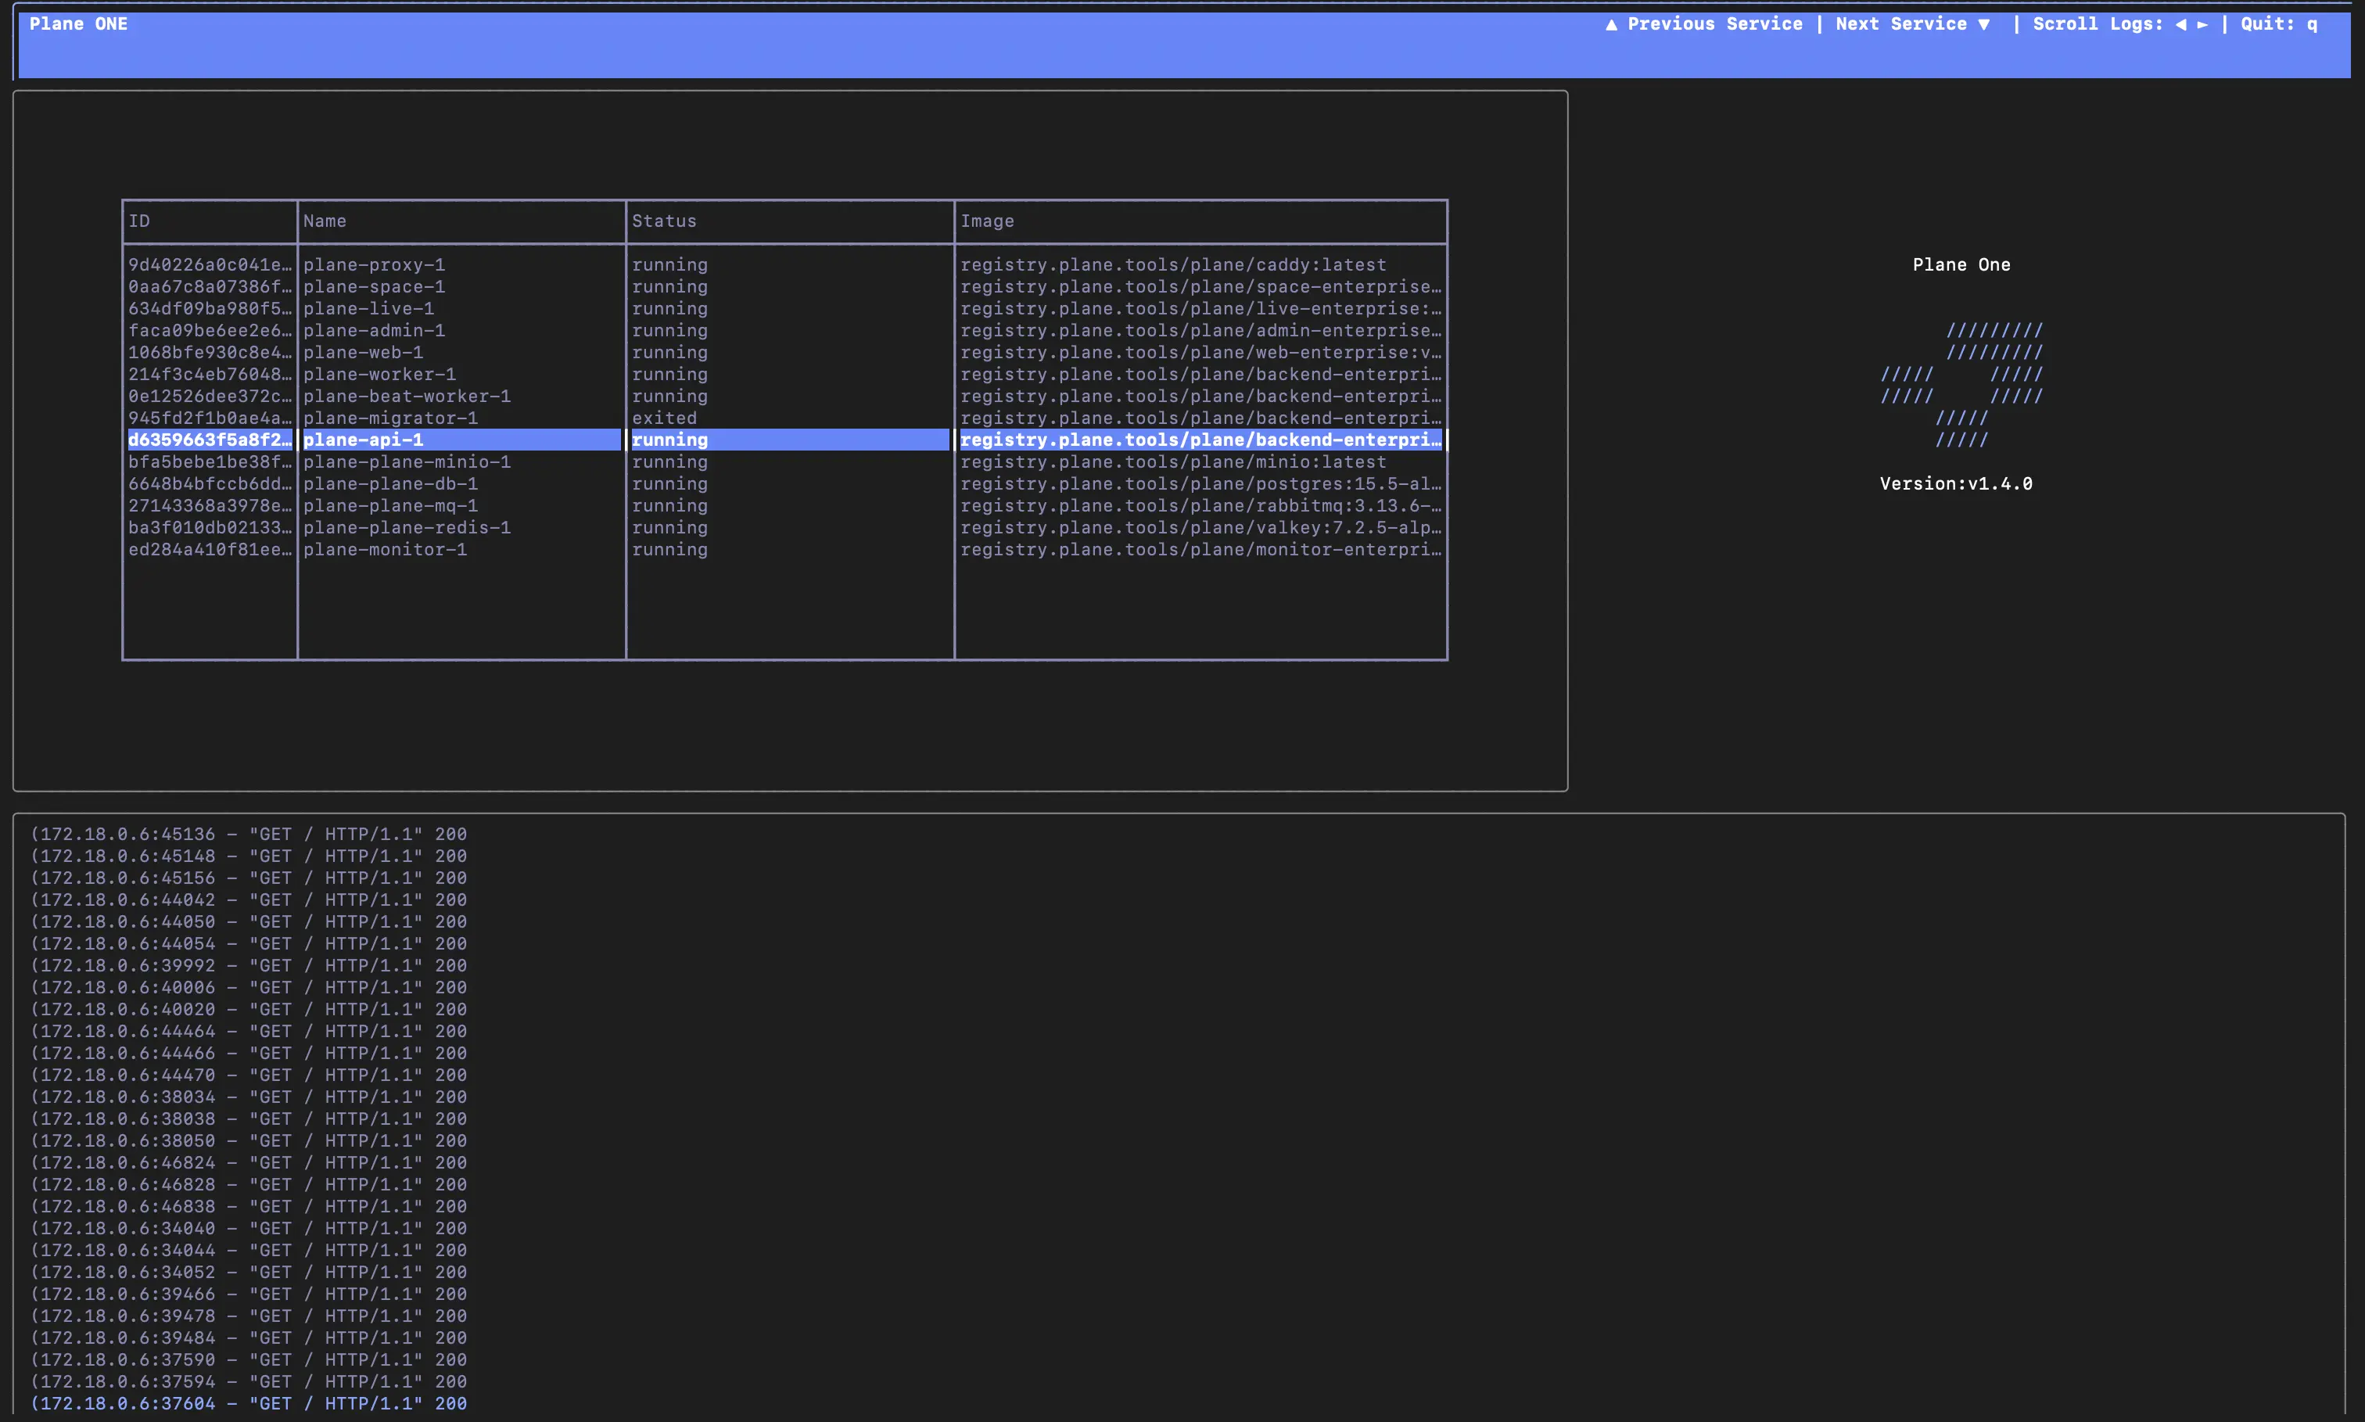The image size is (2365, 1422).
Task: Click the up arrow before Previous Service
Action: click(1611, 24)
